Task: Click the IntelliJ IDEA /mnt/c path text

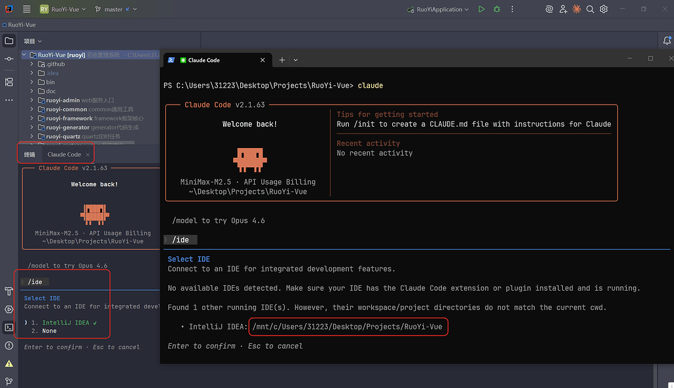Action: (348, 327)
